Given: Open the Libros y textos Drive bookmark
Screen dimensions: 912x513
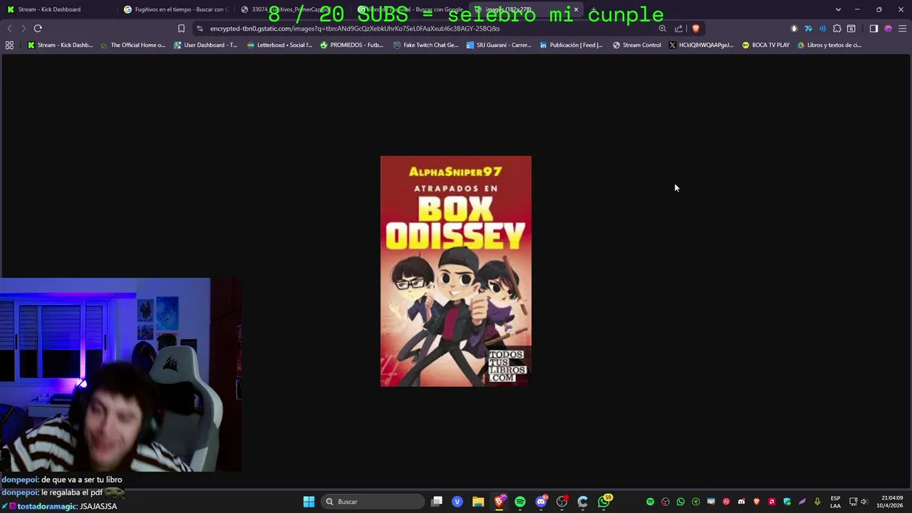Looking at the screenshot, I should 829,45.
